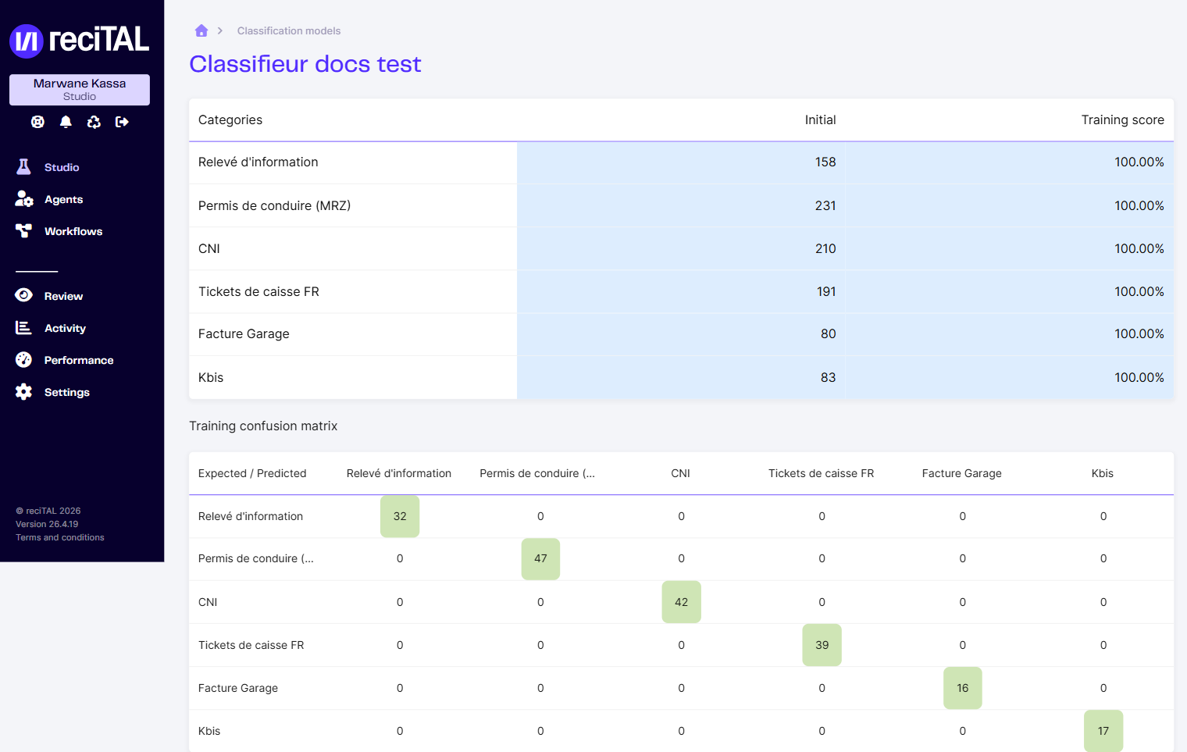Click the Agents icon in the sidebar
1187x752 pixels.
tap(24, 199)
